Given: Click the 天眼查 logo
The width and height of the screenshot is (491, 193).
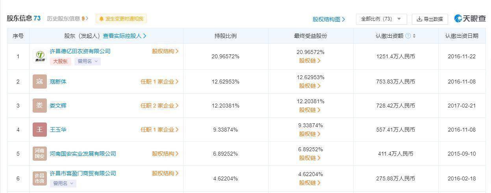Looking at the screenshot, I should click(x=470, y=19).
